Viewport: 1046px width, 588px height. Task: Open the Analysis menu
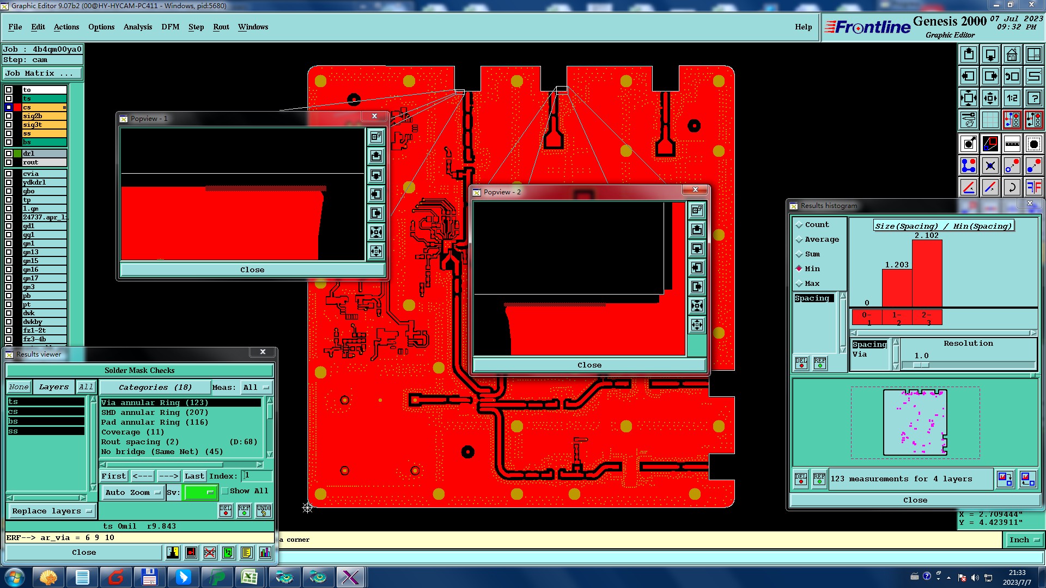tap(137, 27)
